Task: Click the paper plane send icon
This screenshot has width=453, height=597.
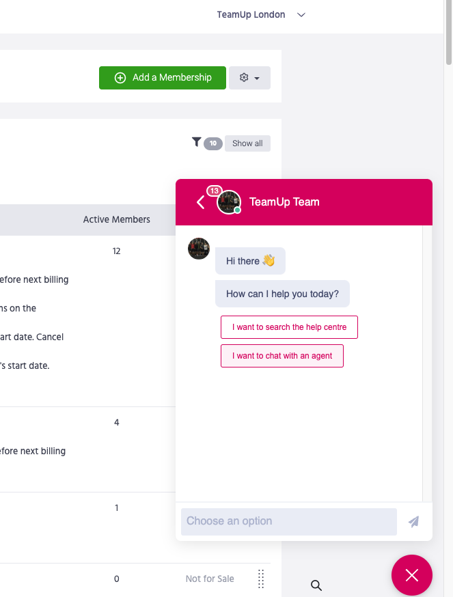Action: [413, 522]
